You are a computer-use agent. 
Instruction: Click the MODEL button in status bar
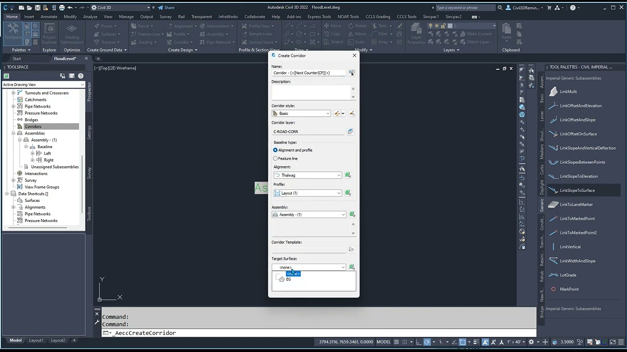(x=383, y=342)
